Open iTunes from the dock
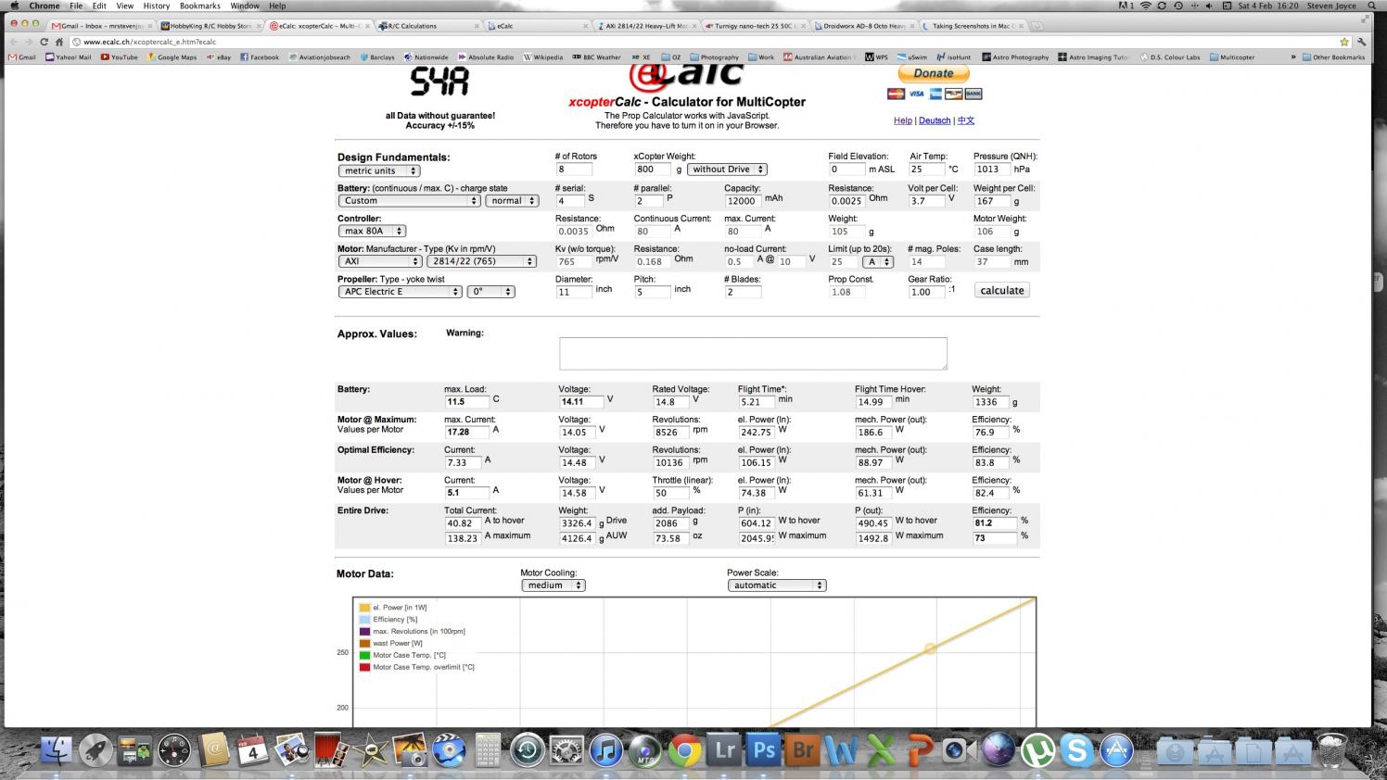The width and height of the screenshot is (1387, 780). point(605,749)
